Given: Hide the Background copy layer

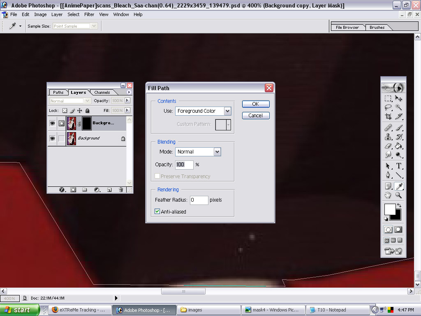Looking at the screenshot, I should point(52,123).
